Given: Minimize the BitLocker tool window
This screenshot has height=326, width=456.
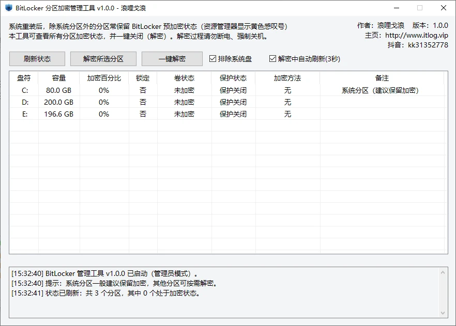Looking at the screenshot, I should [x=397, y=8].
